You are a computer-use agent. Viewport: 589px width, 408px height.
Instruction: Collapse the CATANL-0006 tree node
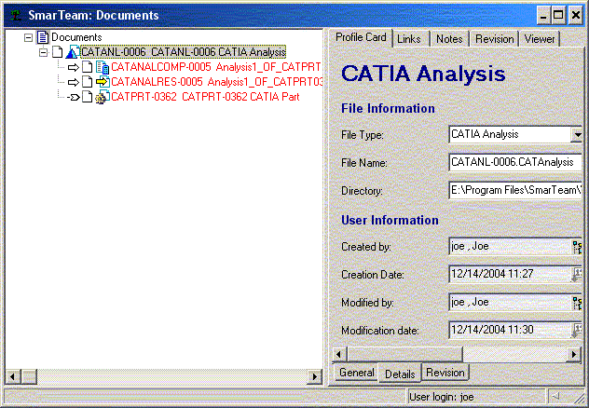[x=44, y=52]
